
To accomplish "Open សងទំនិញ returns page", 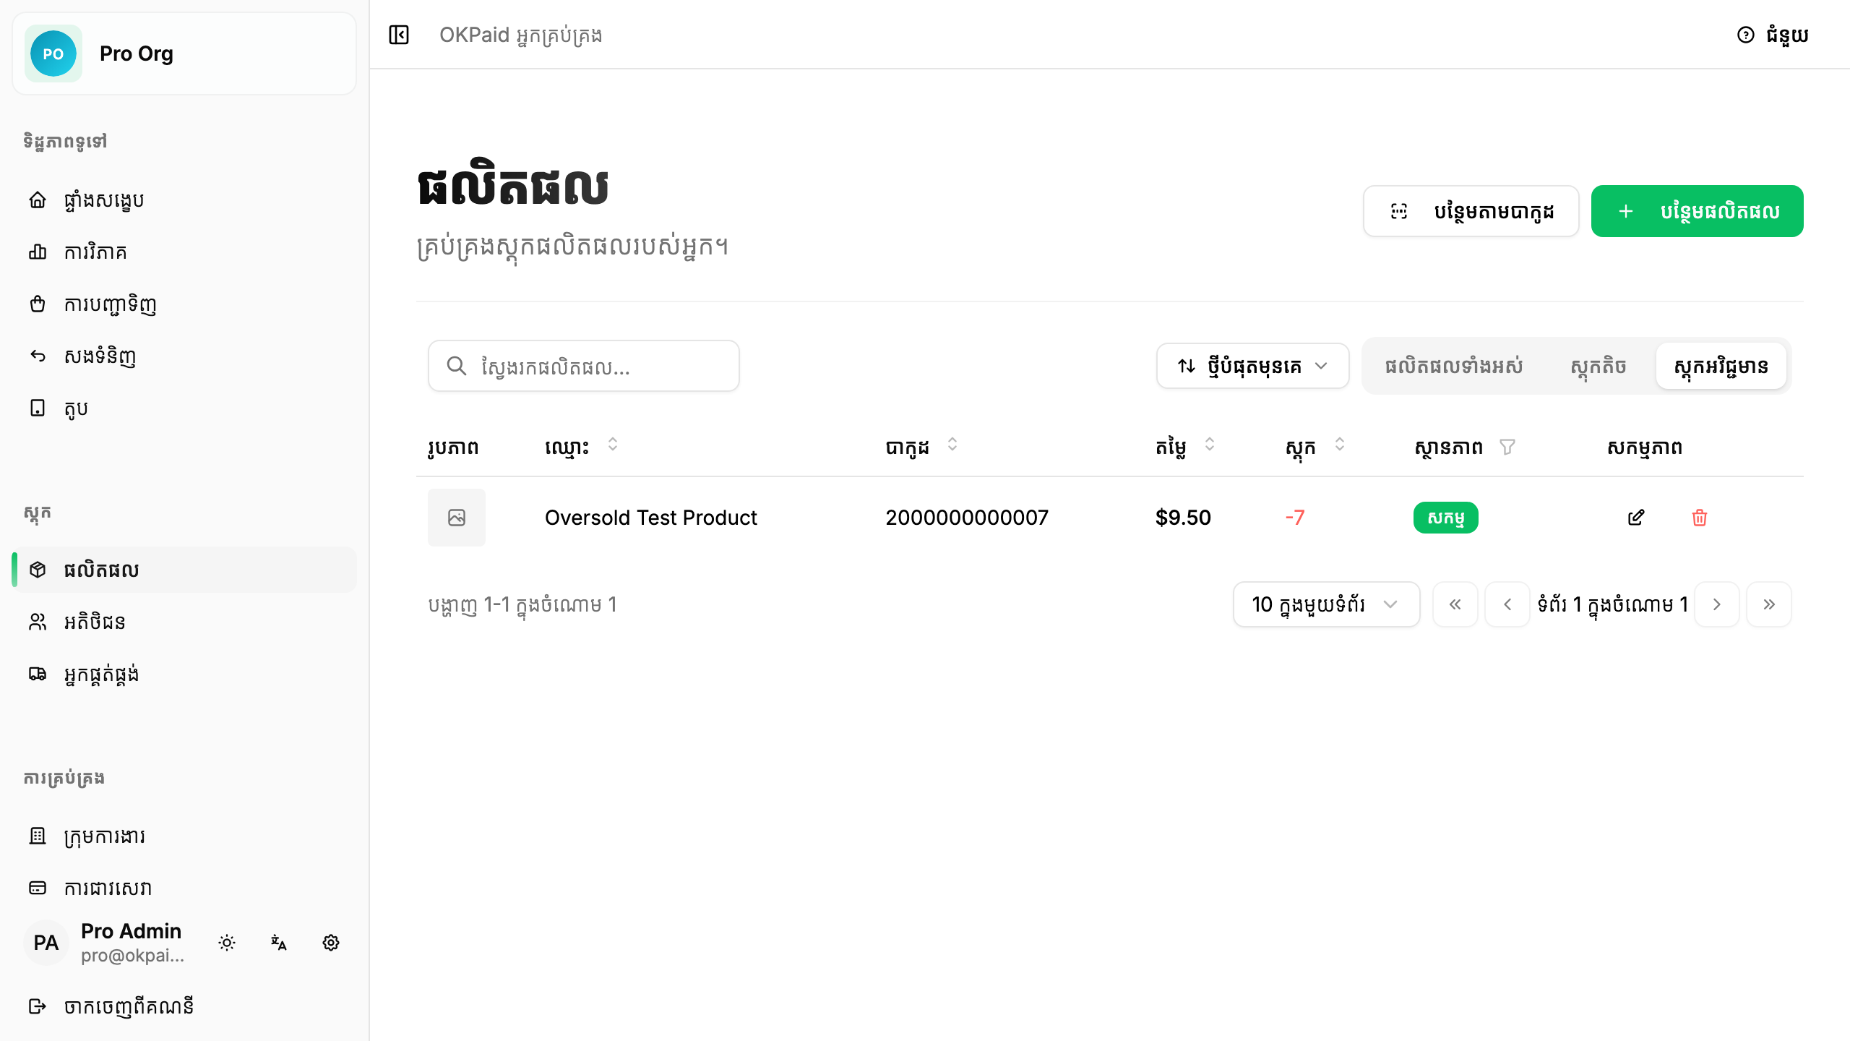I will [184, 356].
